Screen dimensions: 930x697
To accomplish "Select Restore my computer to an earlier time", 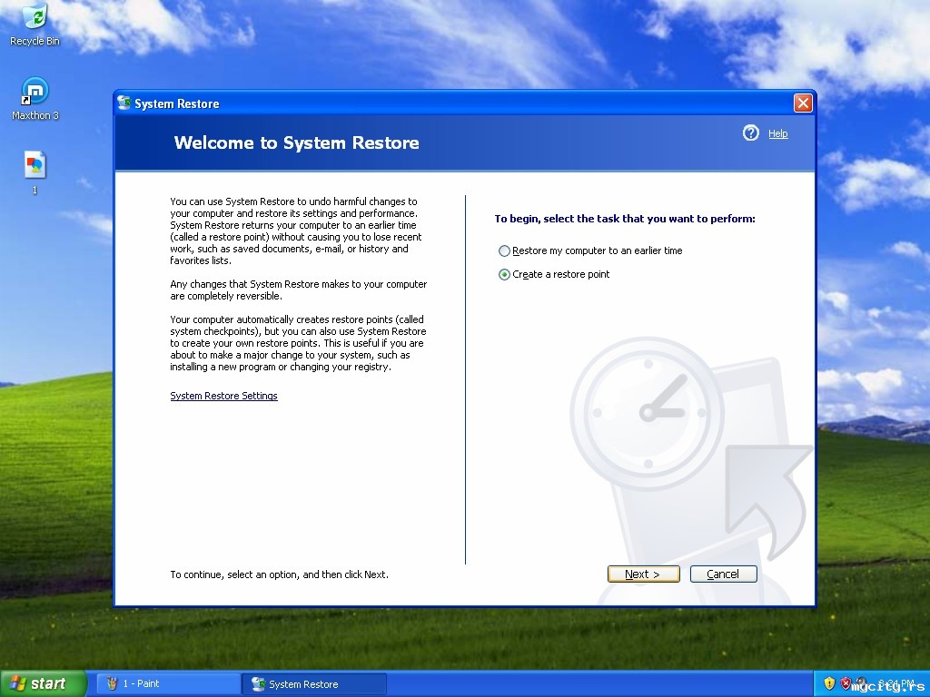I will click(x=590, y=250).
